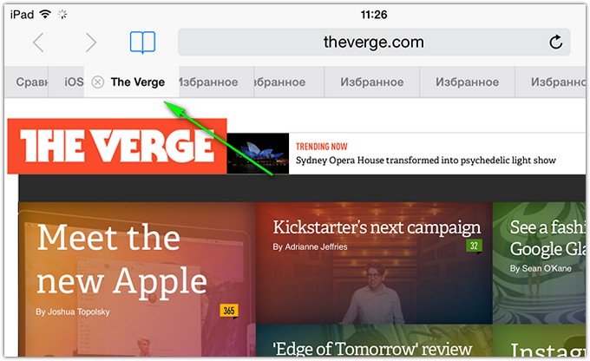Click the Sydney Opera House thumbnail
Viewport: 590px width, 361px height.
(258, 154)
